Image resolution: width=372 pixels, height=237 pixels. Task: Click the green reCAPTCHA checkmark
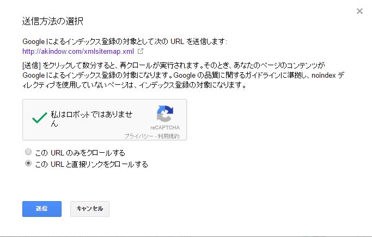click(39, 118)
